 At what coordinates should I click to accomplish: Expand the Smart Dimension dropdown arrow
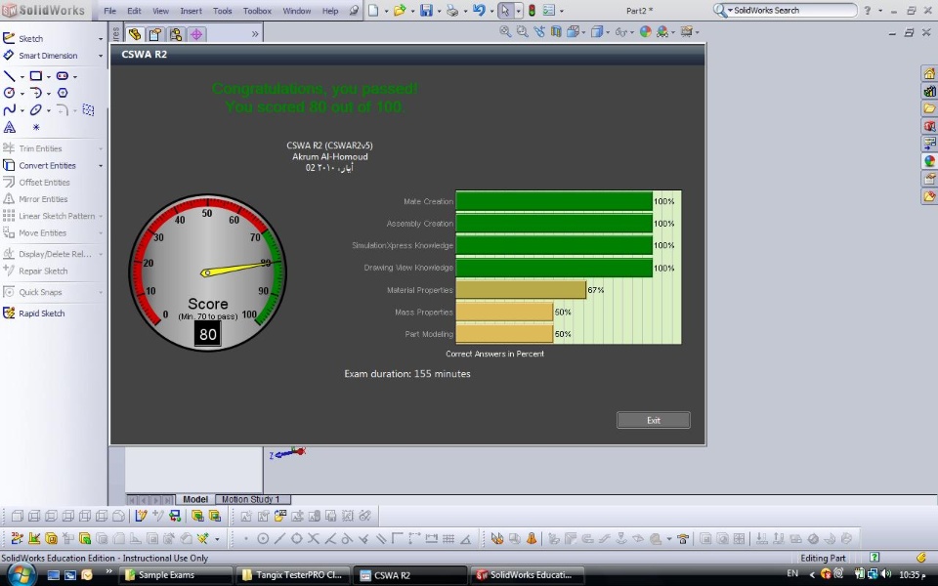(101, 56)
